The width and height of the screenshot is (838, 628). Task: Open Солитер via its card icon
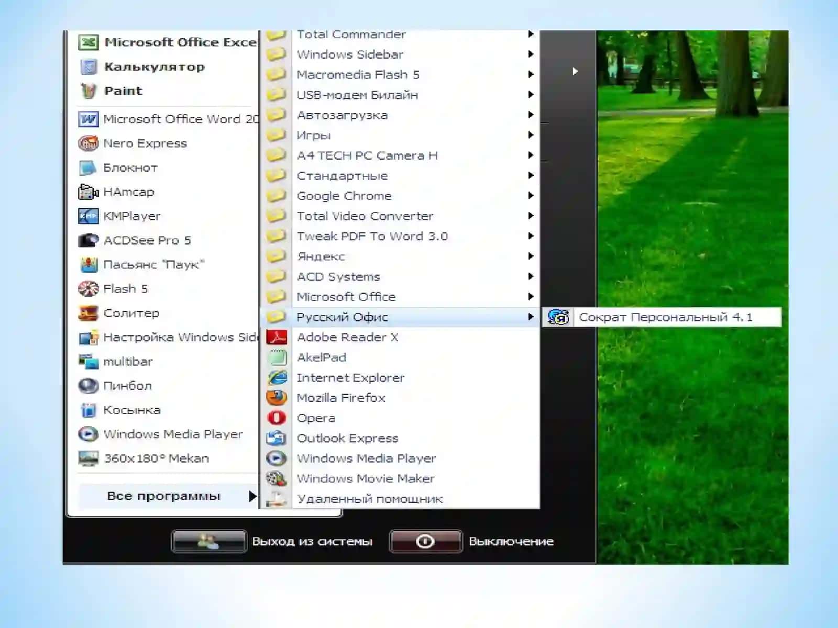click(89, 313)
